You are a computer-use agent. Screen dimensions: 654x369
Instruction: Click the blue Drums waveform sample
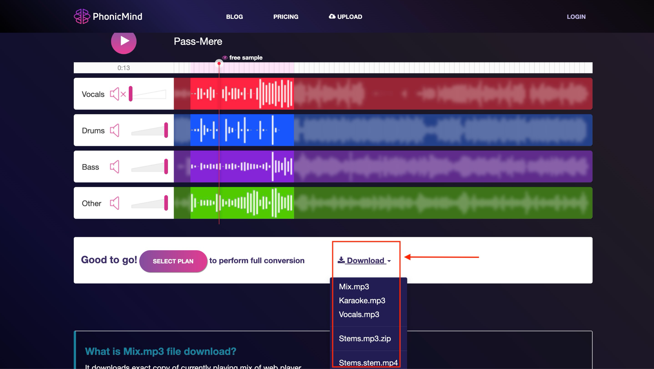242,130
